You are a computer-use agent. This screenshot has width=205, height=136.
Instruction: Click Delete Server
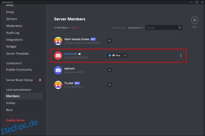tap(15, 120)
